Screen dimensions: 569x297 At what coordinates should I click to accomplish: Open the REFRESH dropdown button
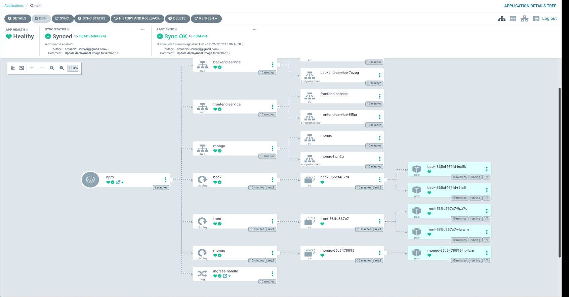coord(206,18)
